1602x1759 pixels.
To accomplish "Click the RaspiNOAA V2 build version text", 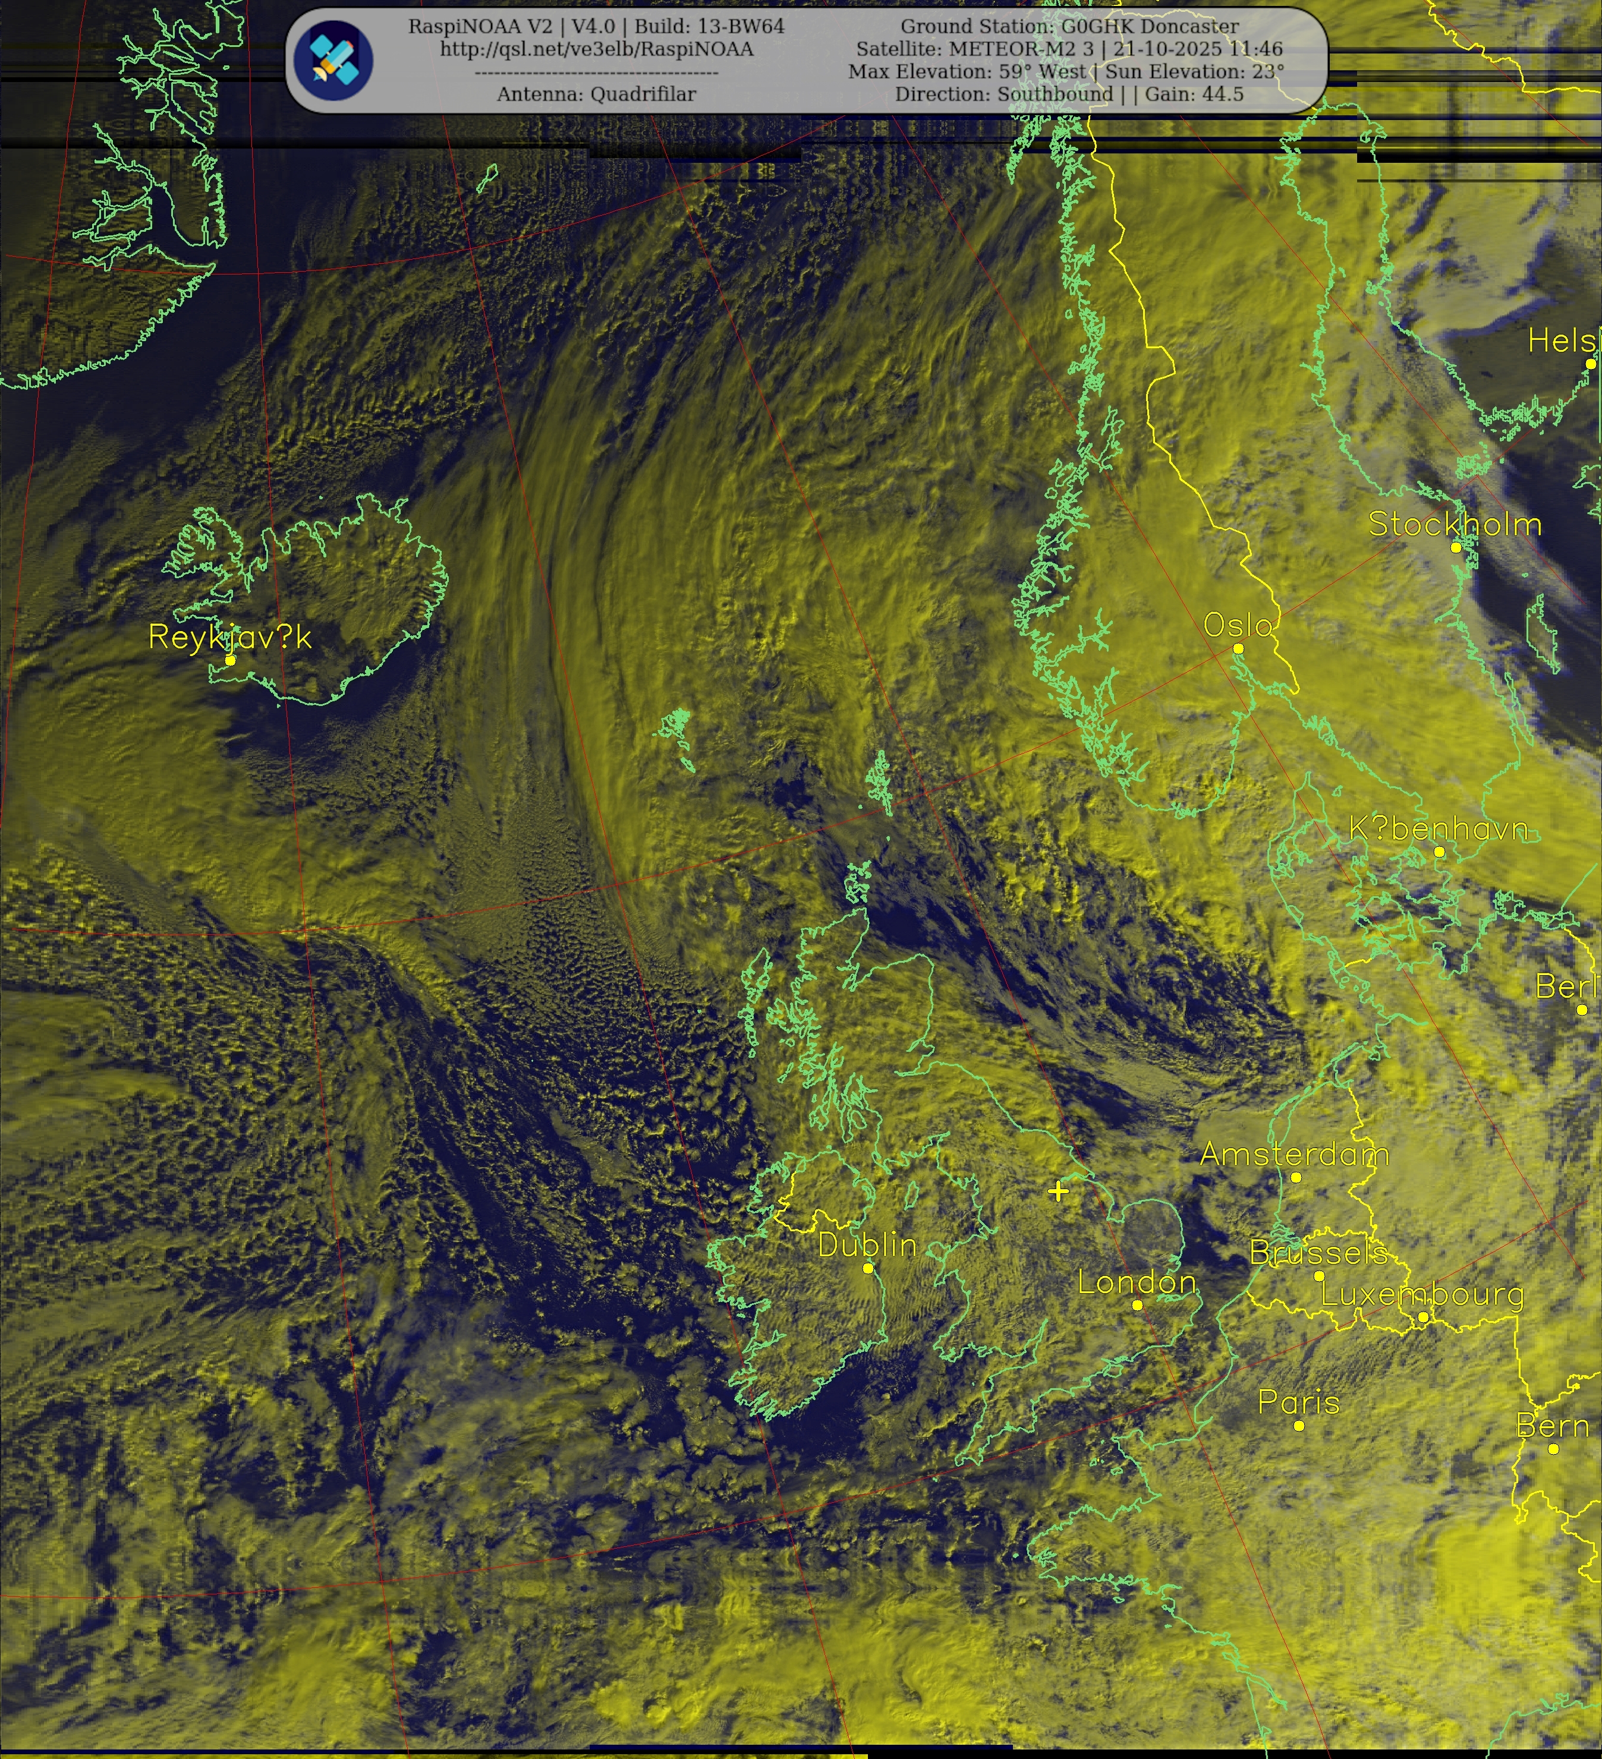I will pos(596,26).
